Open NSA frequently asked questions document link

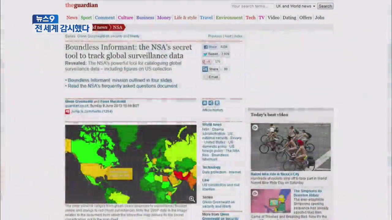[x=123, y=86]
